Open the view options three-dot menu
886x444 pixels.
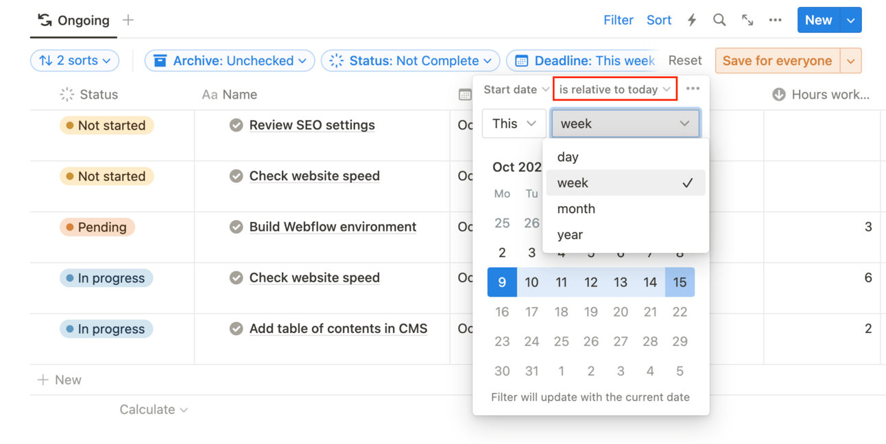point(775,21)
